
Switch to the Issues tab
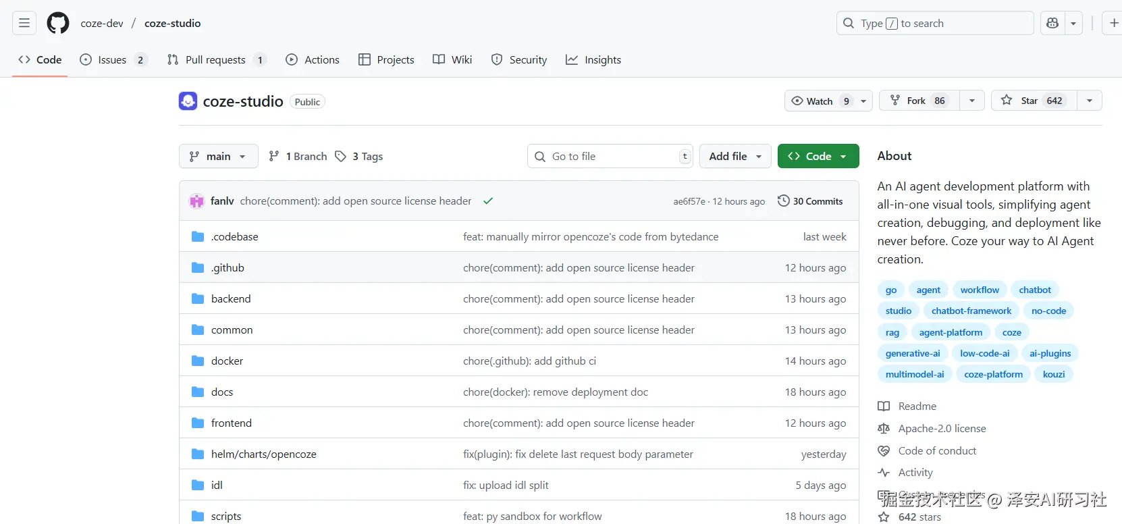112,59
